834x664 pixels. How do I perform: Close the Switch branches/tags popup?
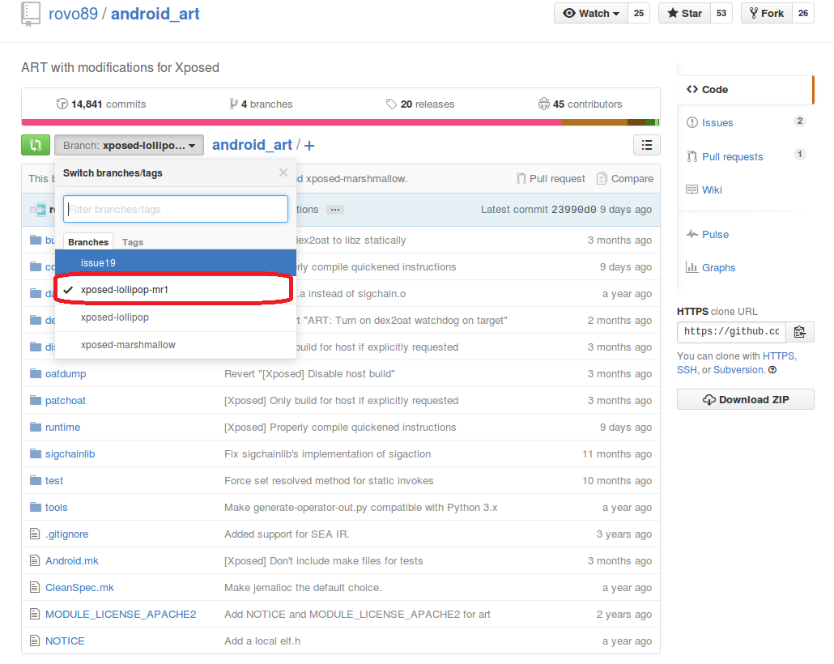pos(283,172)
